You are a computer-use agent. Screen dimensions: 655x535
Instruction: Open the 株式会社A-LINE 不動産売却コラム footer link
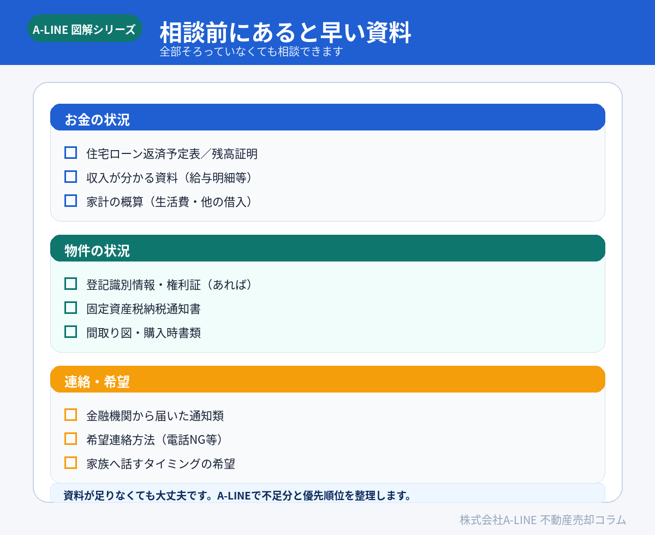coord(543,519)
